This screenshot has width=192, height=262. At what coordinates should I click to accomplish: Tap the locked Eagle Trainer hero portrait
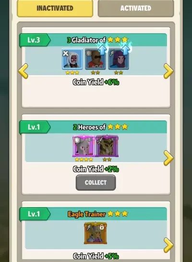click(x=96, y=233)
